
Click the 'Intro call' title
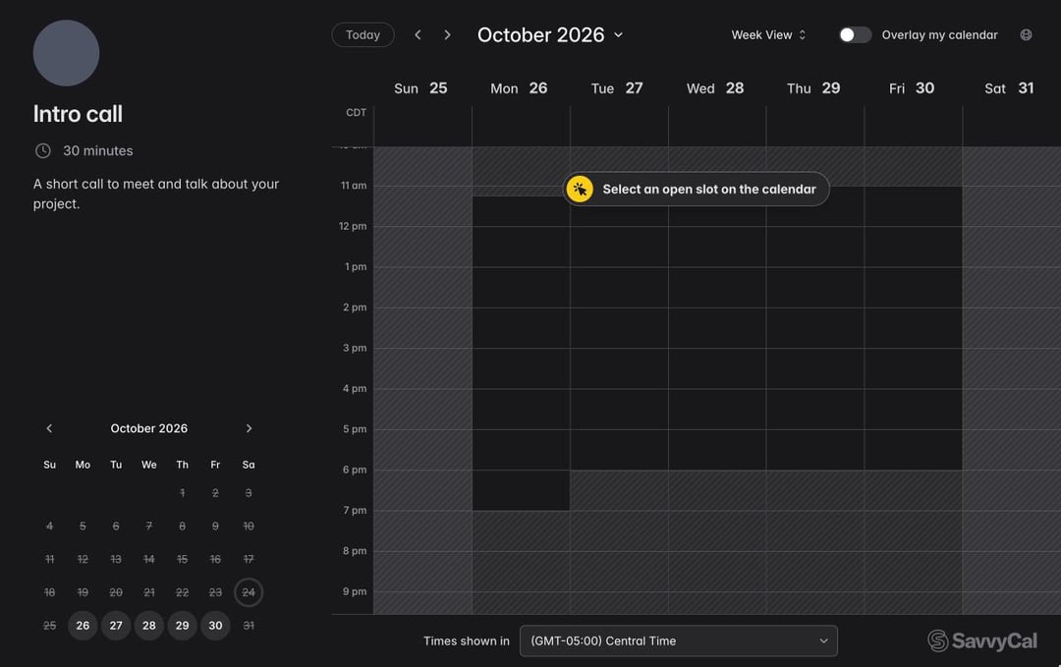[x=78, y=114]
